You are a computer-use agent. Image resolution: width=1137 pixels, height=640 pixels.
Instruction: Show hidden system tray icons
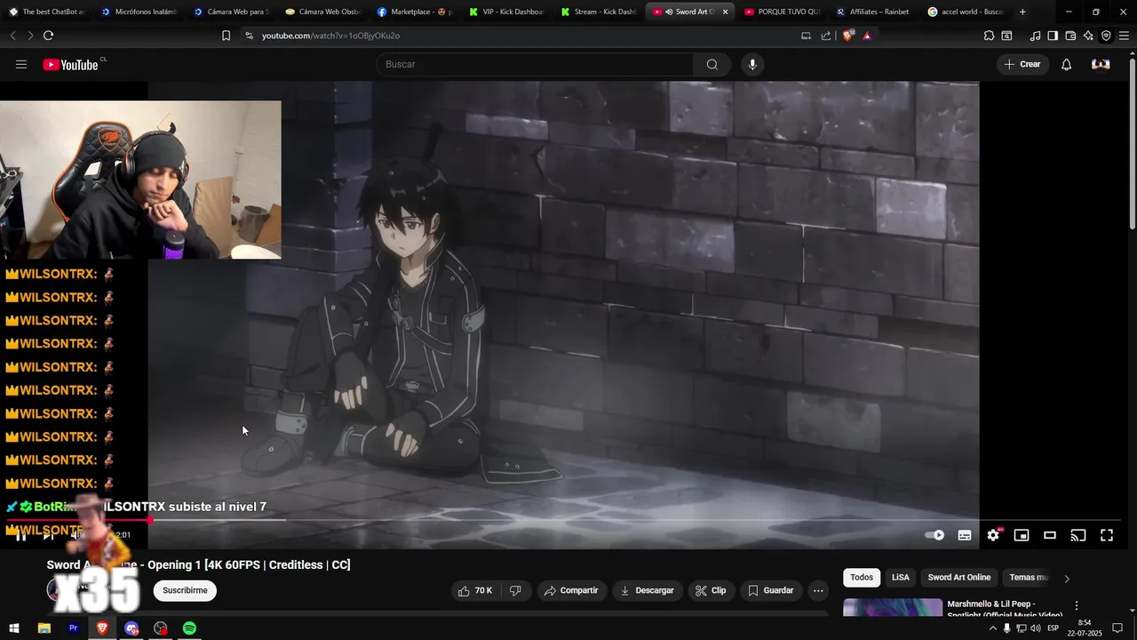pyautogui.click(x=992, y=628)
